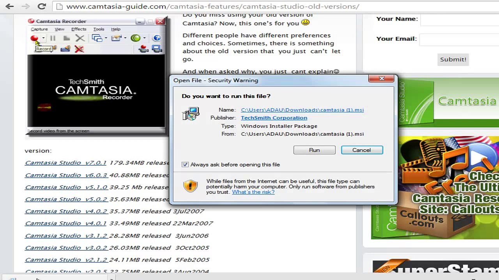The height and width of the screenshot is (280, 499).
Task: Download Camtasia Studio v6.0.3
Action: point(66,175)
